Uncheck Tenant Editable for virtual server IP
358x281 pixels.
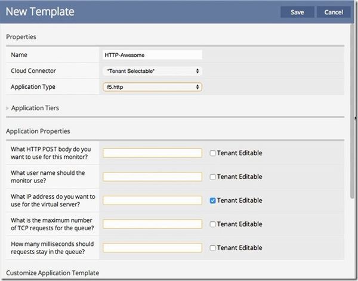coord(213,200)
